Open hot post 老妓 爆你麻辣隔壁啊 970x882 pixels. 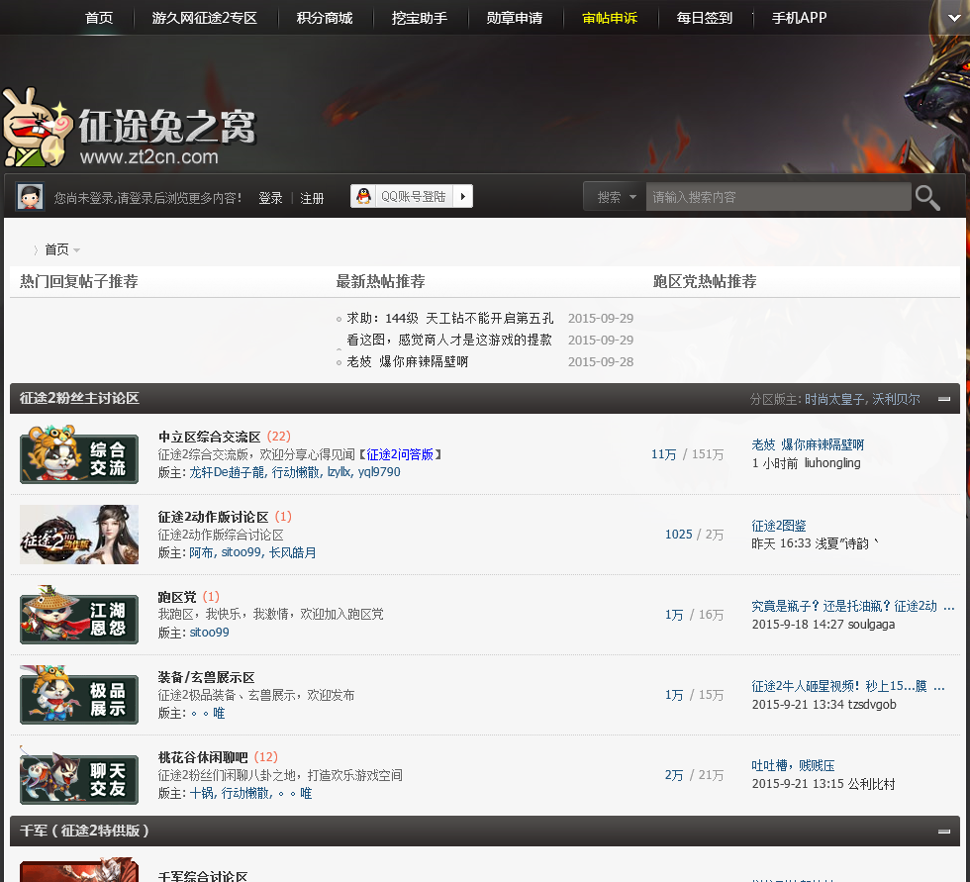407,361
